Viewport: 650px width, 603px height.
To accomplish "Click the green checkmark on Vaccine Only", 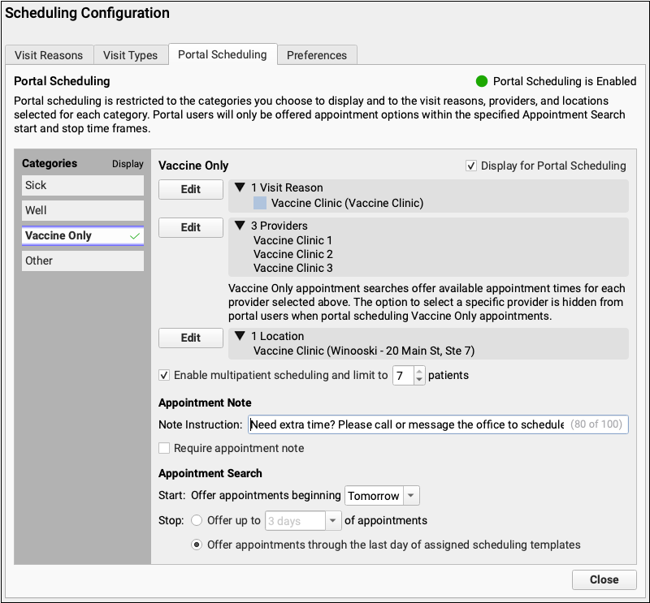I will click(135, 236).
